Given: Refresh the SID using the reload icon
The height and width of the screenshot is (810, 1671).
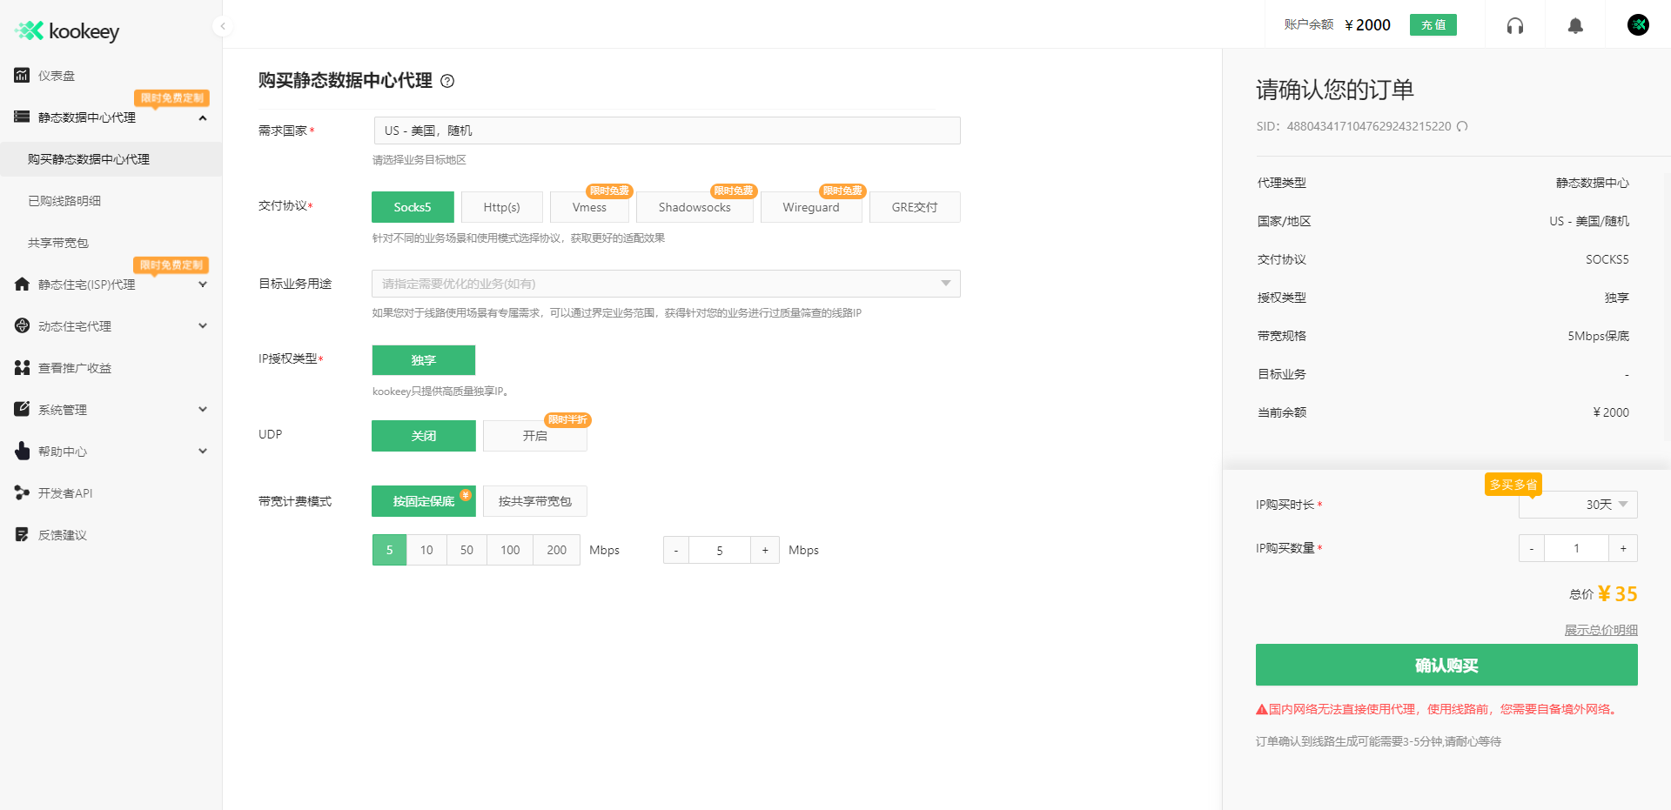Looking at the screenshot, I should coord(1463,126).
